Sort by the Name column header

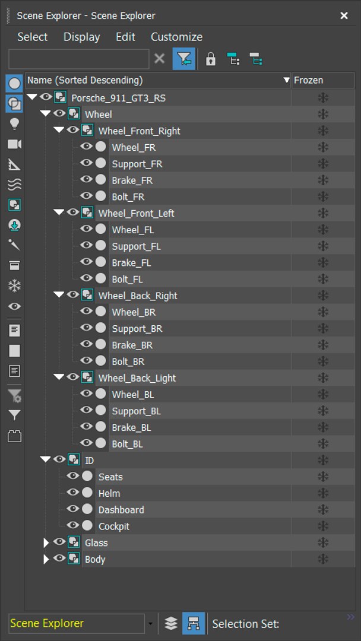tap(158, 80)
